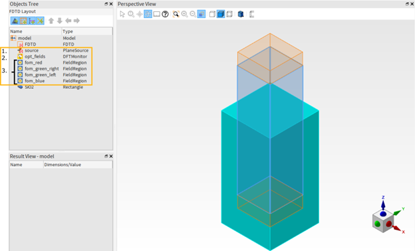Sort Objects Tree by Type column
415x251 pixels.
pyautogui.click(x=87, y=31)
